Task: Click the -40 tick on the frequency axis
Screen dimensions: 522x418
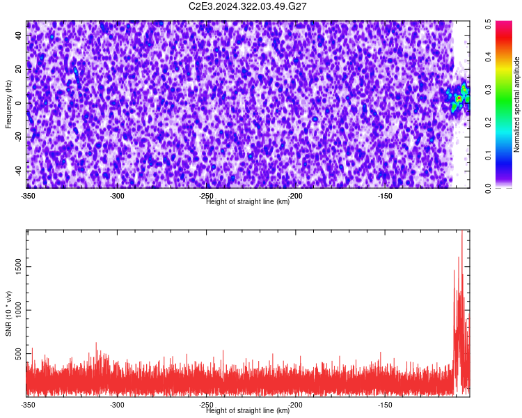Action: [19, 171]
